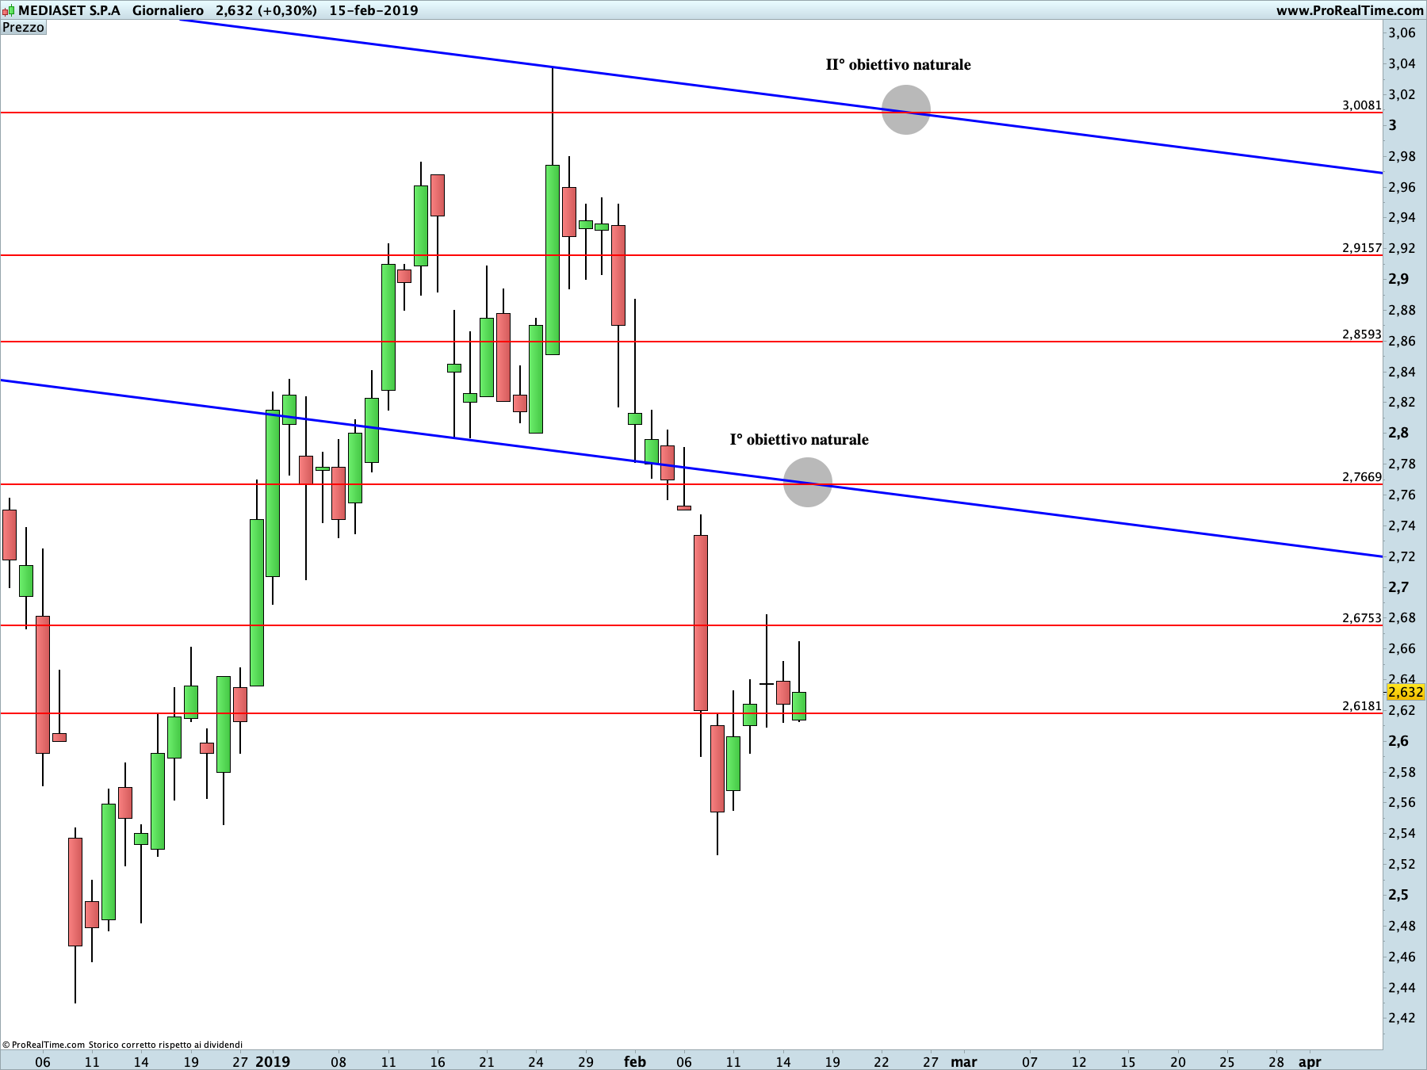Click the 'I° obiettivo naturale' annotation
Image resolution: width=1427 pixels, height=1070 pixels.
pyautogui.click(x=799, y=440)
